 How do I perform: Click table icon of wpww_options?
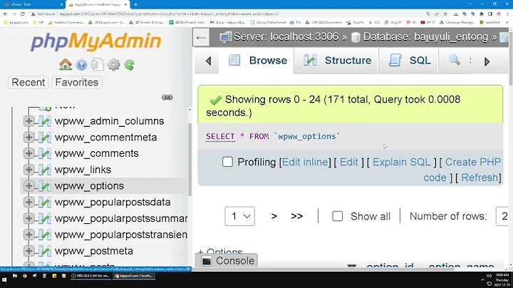45,186
